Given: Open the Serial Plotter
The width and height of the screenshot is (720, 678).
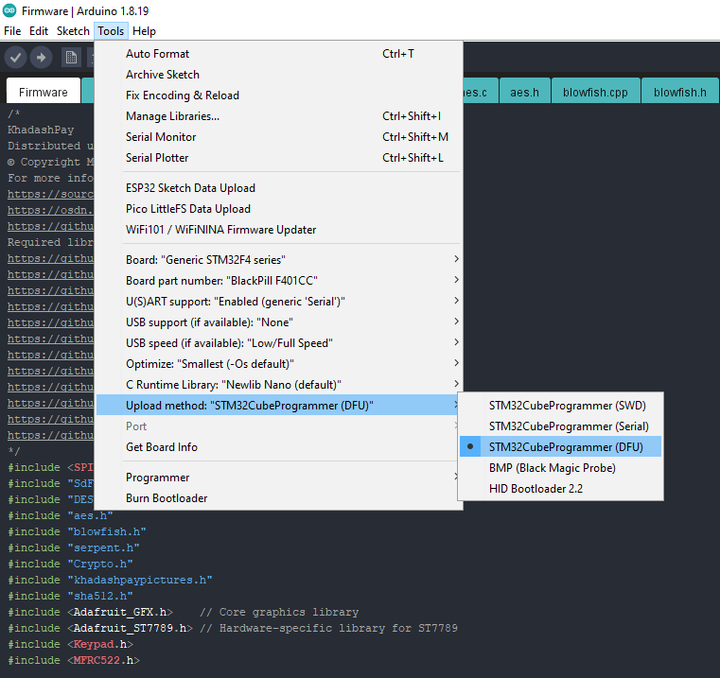Looking at the screenshot, I should tap(279, 158).
